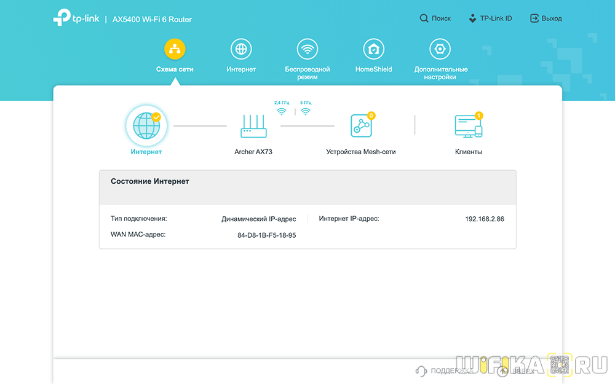Open the Беспроводной режим tab

pos(307,49)
